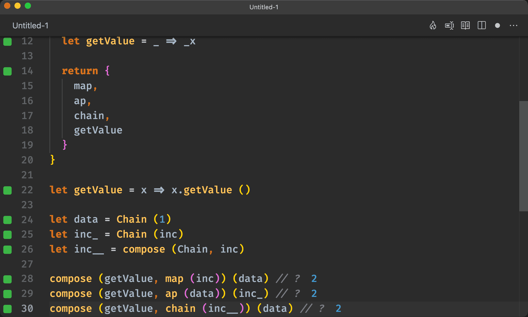Image resolution: width=528 pixels, height=317 pixels.
Task: Click 'getValue' on line 18
Action: click(98, 130)
